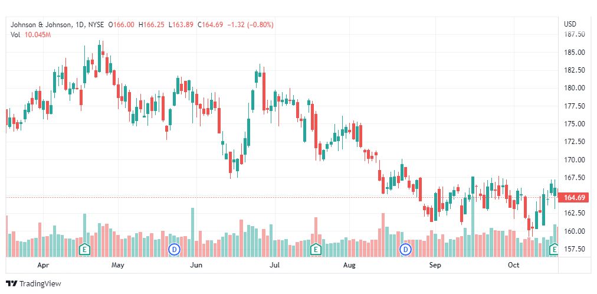Open the TradingView link text
Screen dimensions: 597x294
click(40, 284)
